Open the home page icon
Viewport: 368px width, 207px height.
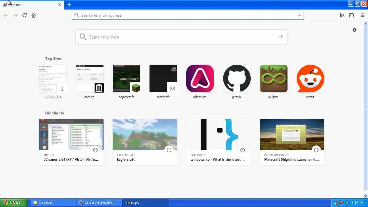click(x=34, y=15)
